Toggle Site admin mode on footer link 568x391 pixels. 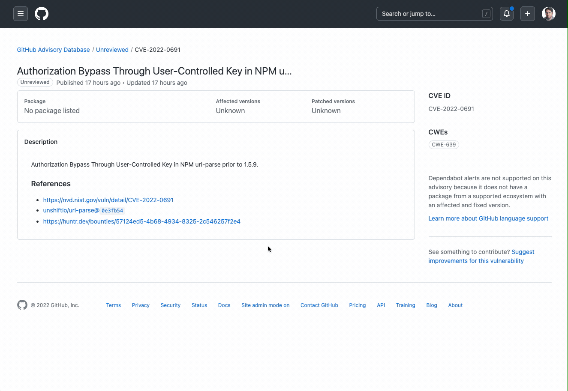(265, 305)
